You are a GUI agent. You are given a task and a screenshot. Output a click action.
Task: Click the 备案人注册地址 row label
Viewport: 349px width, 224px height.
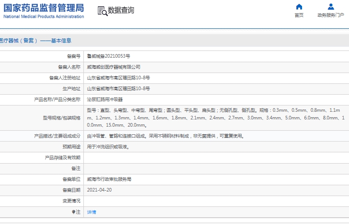[65, 78]
